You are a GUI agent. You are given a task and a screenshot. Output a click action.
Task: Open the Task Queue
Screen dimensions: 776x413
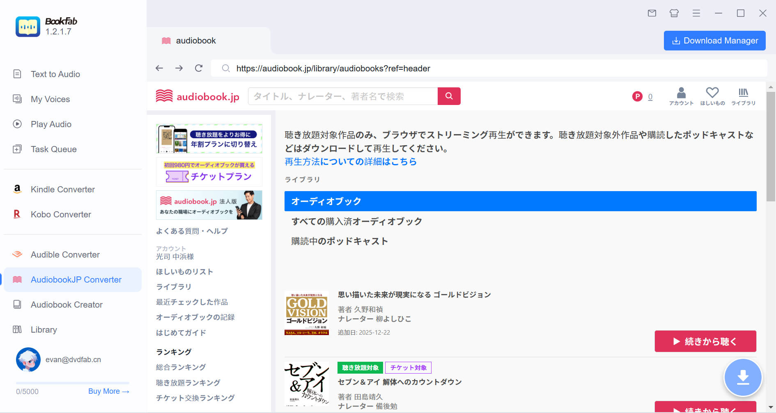pyautogui.click(x=53, y=149)
